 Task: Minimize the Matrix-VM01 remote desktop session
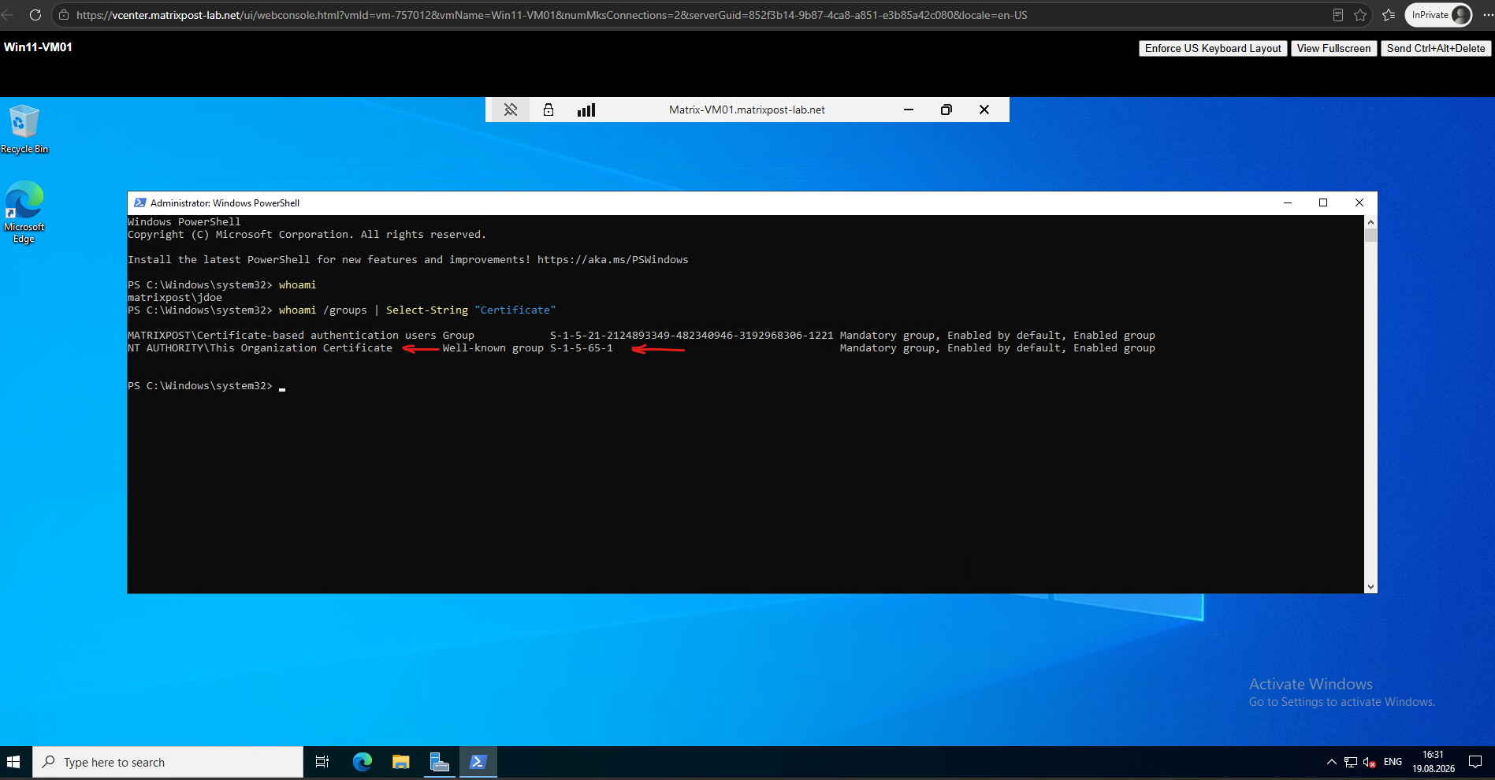pyautogui.click(x=909, y=110)
